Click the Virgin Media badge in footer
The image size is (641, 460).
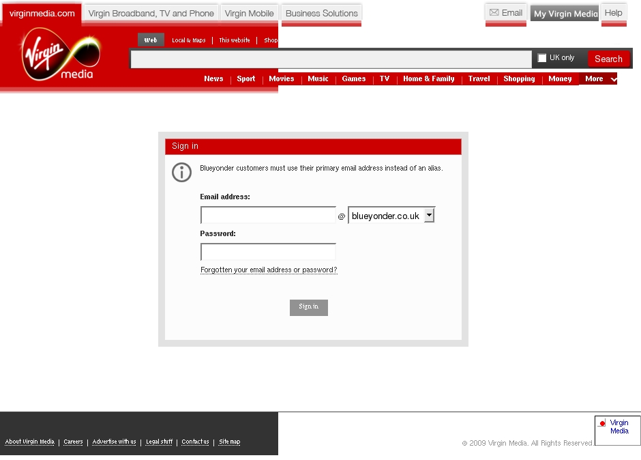point(617,430)
